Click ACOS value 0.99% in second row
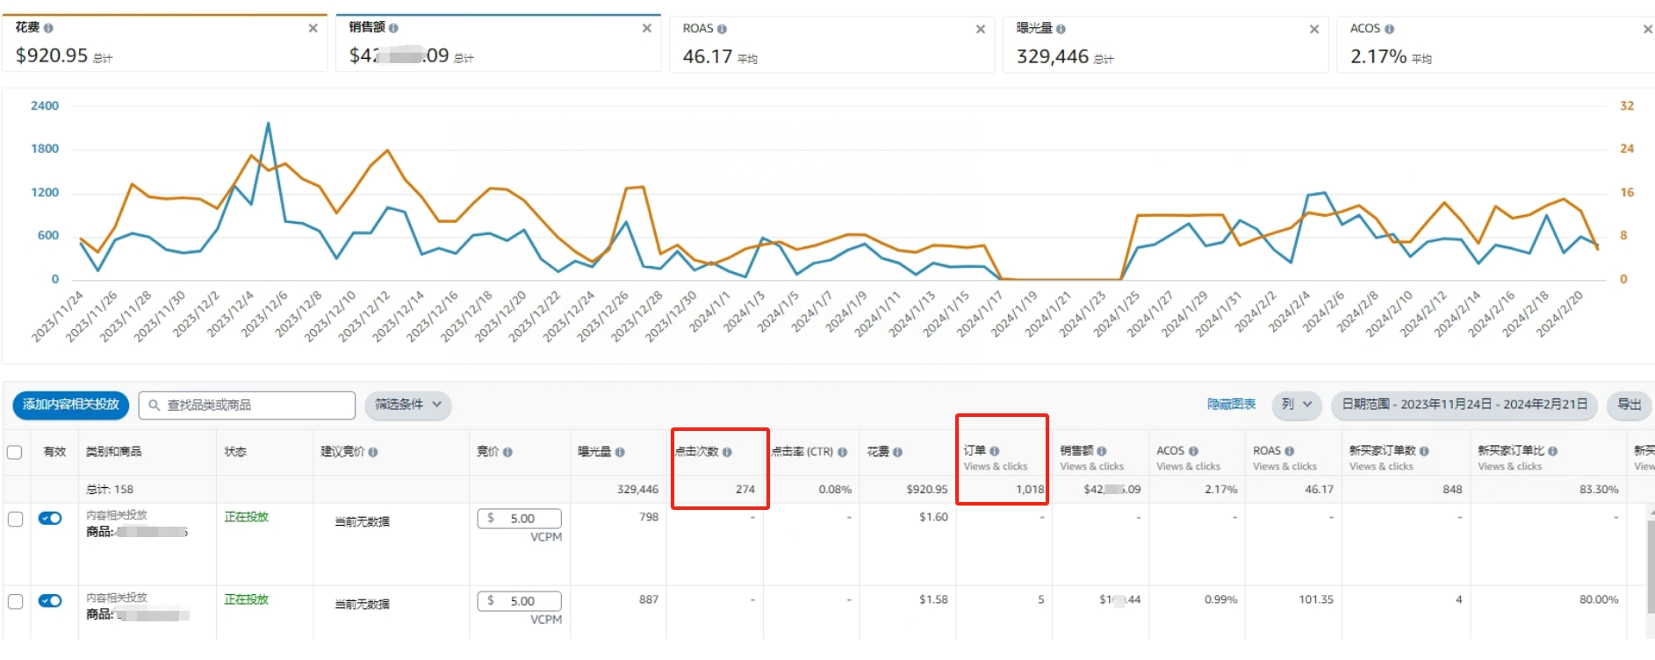 tap(1220, 599)
